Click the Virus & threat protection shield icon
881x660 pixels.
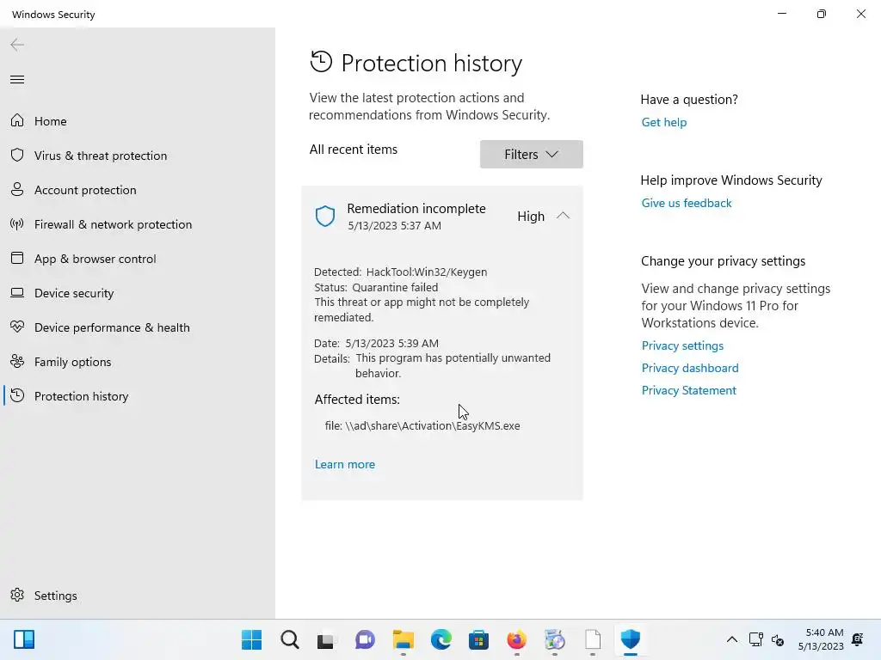(17, 156)
